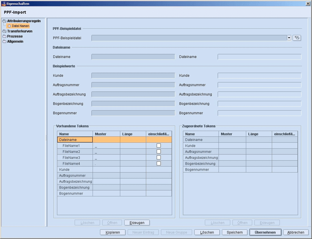The width and height of the screenshot is (312, 239).
Task: Click the left Dateiname input field
Action: click(x=133, y=57)
